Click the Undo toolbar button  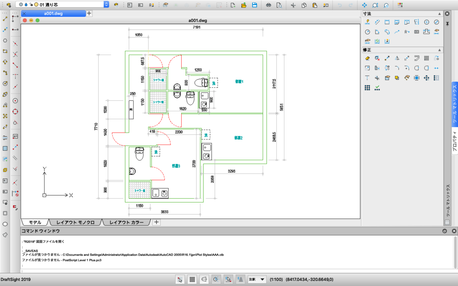pyautogui.click(x=340, y=5)
